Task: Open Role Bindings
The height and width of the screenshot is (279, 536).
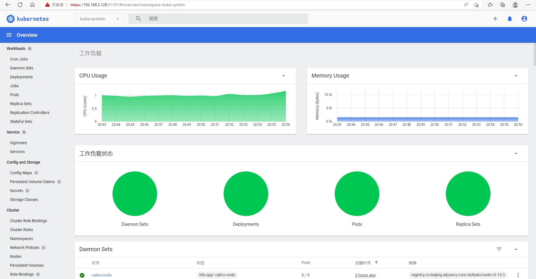Action: [22, 274]
